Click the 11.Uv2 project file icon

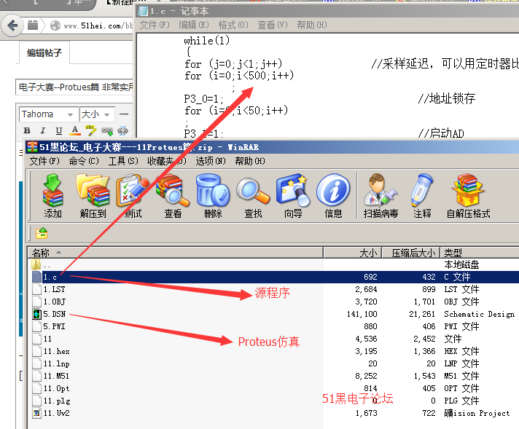(36, 413)
